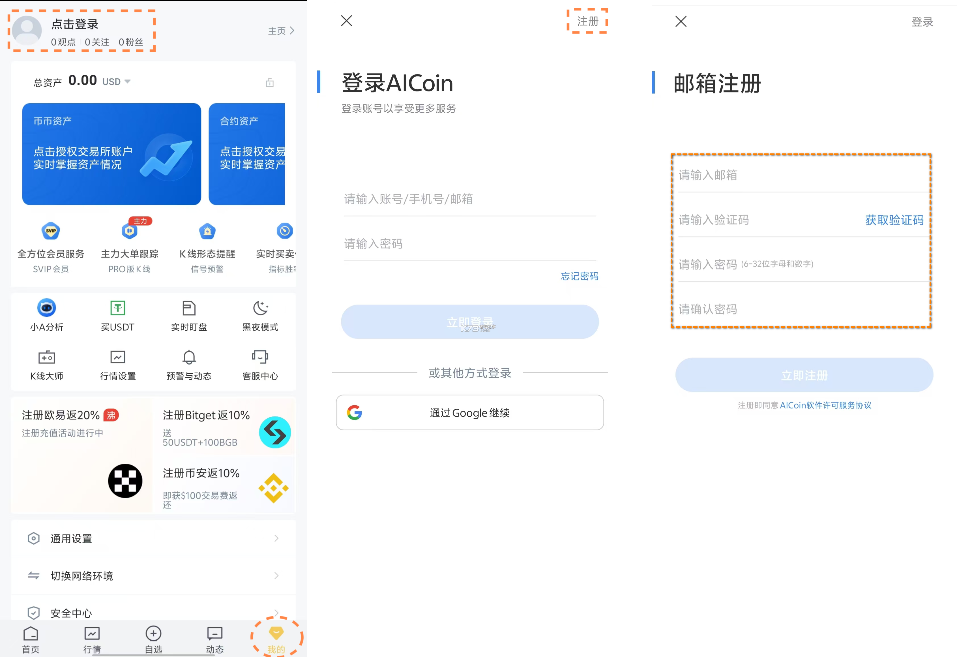Tap the 忘记密码 link
The width and height of the screenshot is (957, 657).
(580, 276)
